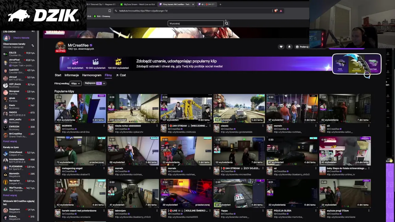Click the Kick - Giveaway bookmark
Image resolution: width=395 pixels, height=222 pixels.
tap(102, 16)
